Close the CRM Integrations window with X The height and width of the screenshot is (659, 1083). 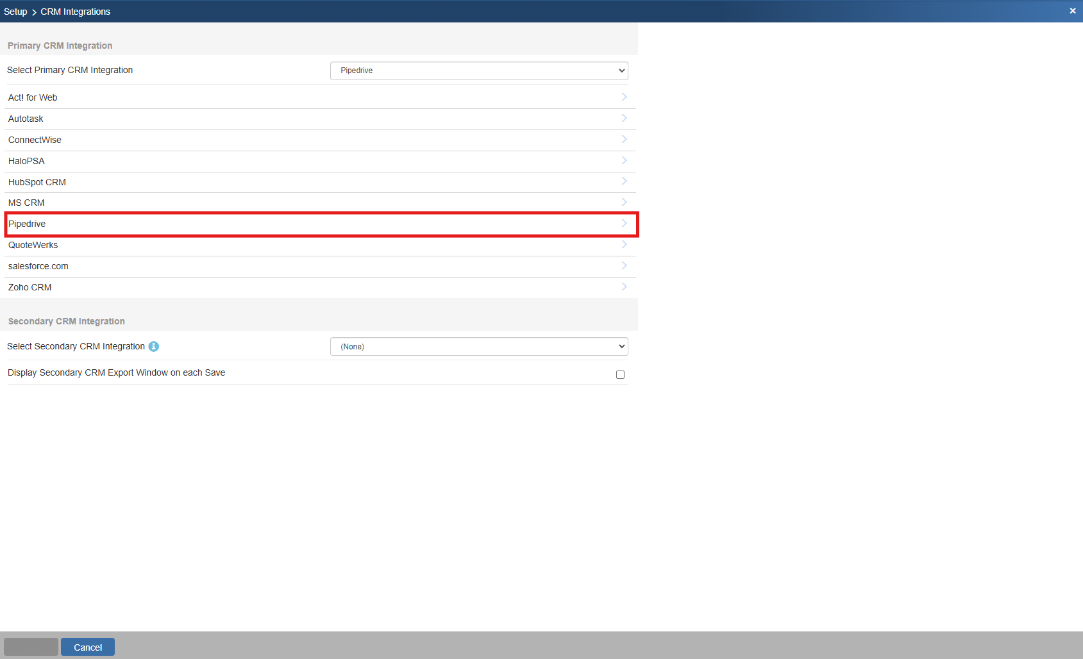click(1073, 11)
